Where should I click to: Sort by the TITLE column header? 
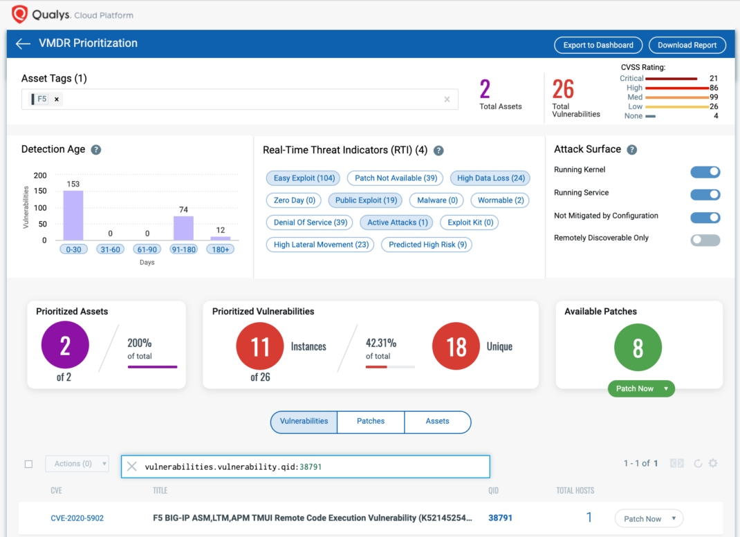[160, 491]
